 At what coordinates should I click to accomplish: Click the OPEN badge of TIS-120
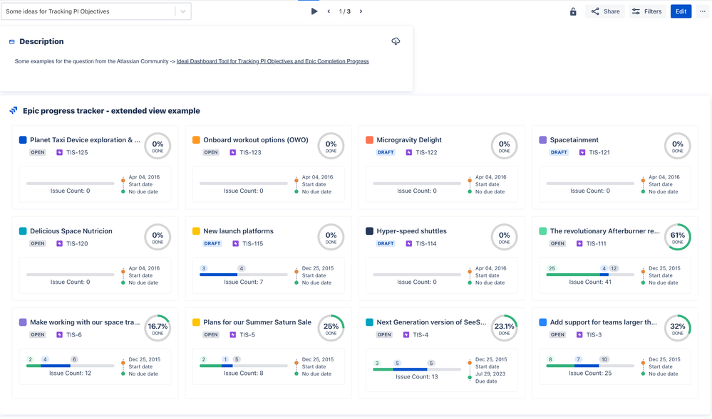[x=37, y=243]
